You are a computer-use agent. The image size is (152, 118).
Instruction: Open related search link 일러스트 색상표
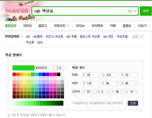tap(90, 37)
